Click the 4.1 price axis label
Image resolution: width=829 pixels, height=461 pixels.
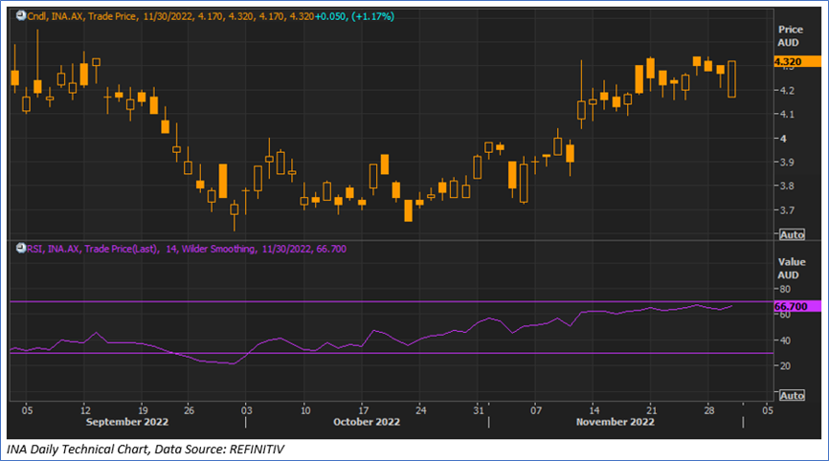tap(787, 114)
